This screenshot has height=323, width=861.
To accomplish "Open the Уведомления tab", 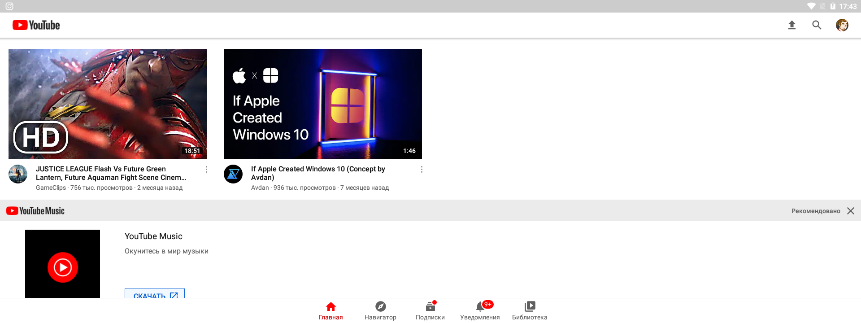I will (x=480, y=311).
